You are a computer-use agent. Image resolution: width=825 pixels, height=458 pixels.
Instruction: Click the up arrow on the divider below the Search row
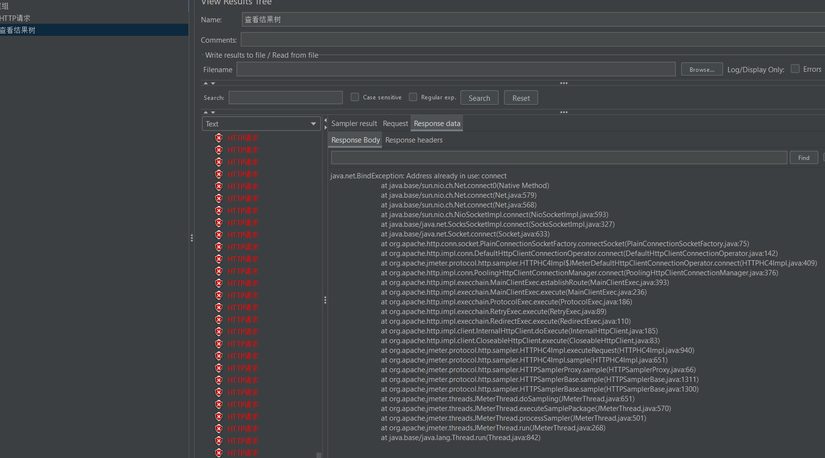point(205,112)
